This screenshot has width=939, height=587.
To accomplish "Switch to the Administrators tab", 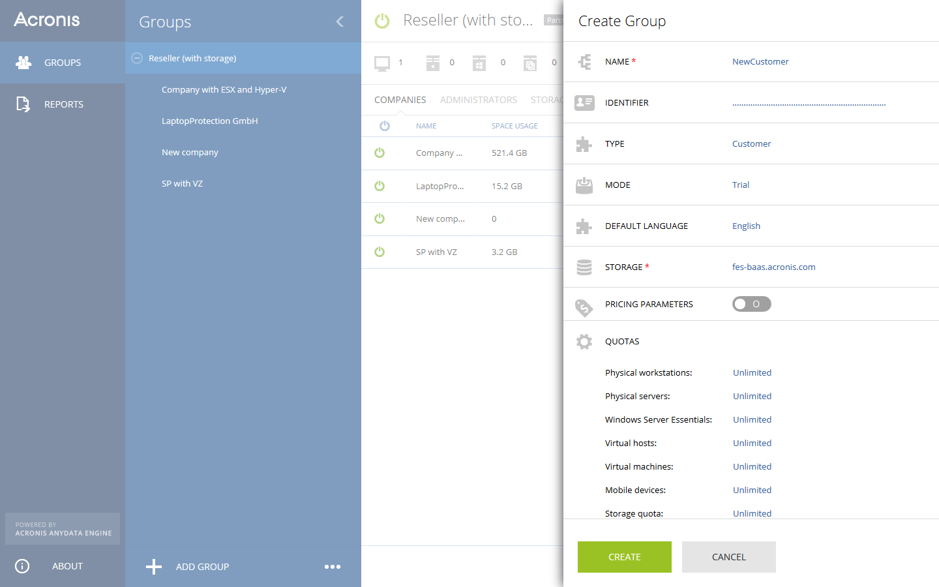I will click(x=478, y=100).
